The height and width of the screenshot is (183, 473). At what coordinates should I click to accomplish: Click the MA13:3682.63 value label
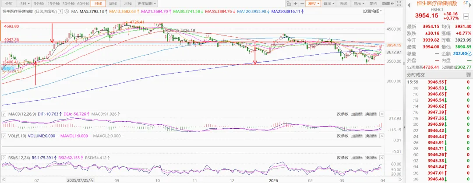[124, 11]
